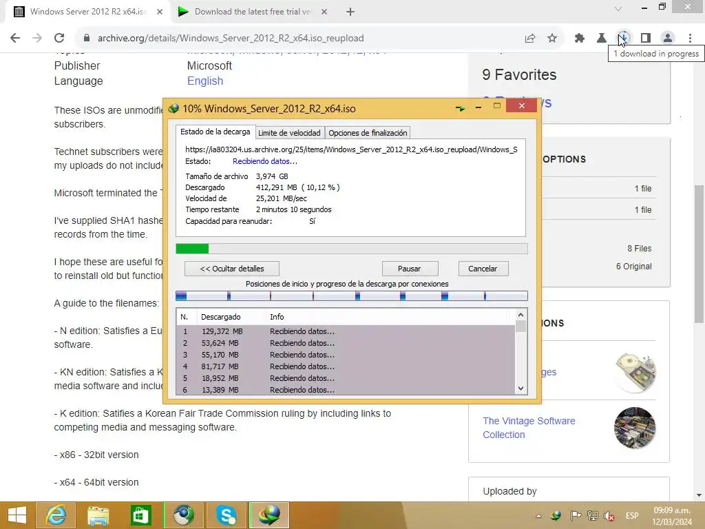Screen dimensions: 705x529
Task: Open a new browser tab
Action: click(x=350, y=12)
